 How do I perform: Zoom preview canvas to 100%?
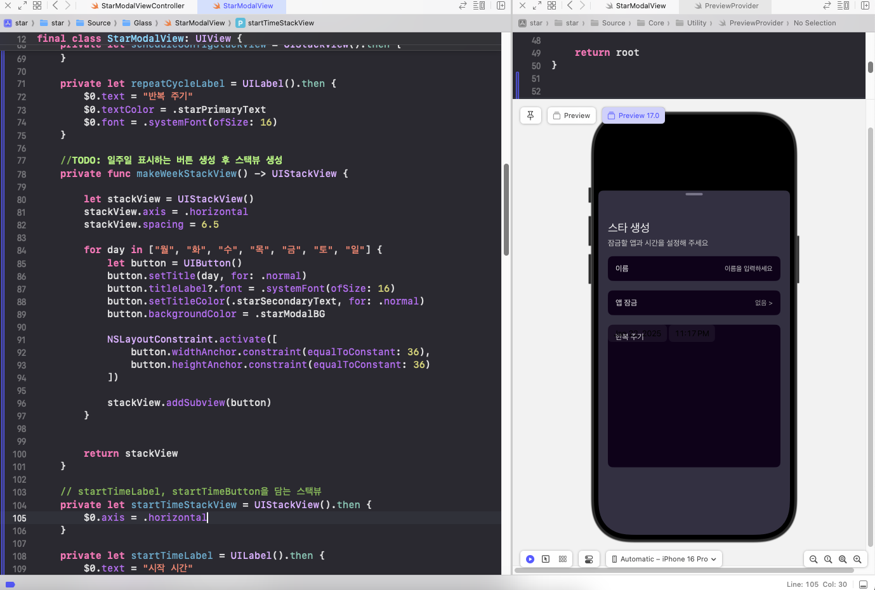(x=828, y=559)
